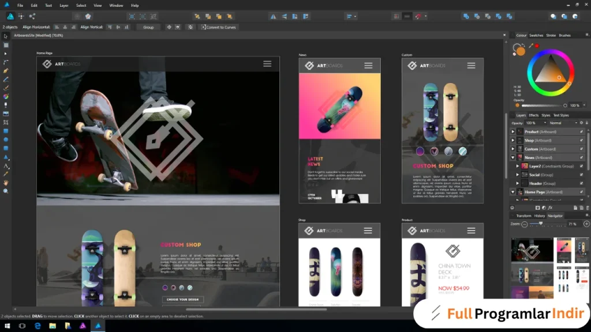Select the Rectangle shape tool

point(6,131)
